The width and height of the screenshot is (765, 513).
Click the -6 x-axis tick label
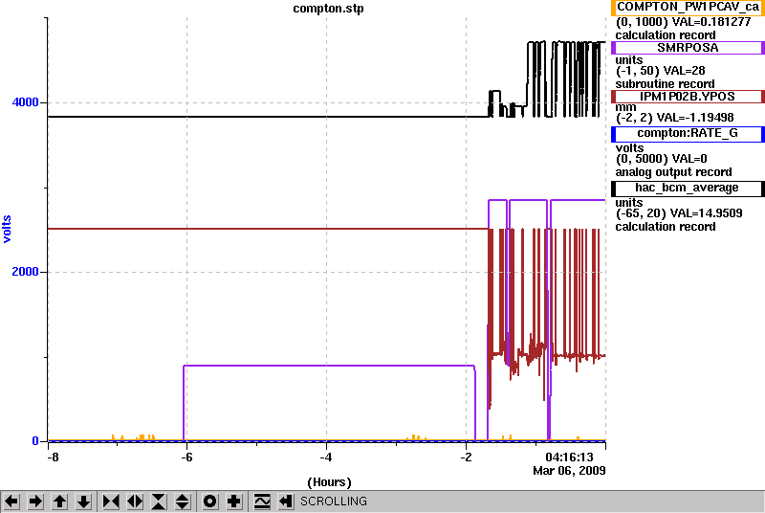coord(186,457)
